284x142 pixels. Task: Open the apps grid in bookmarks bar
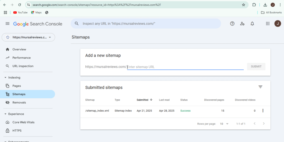[6, 12]
